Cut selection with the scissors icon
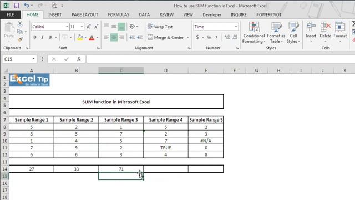 pos(20,23)
